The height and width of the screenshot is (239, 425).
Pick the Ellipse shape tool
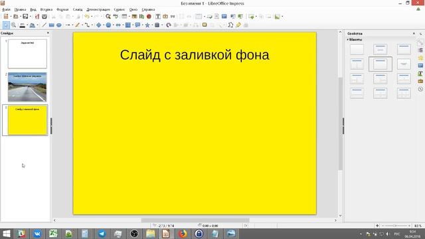(x=59, y=25)
